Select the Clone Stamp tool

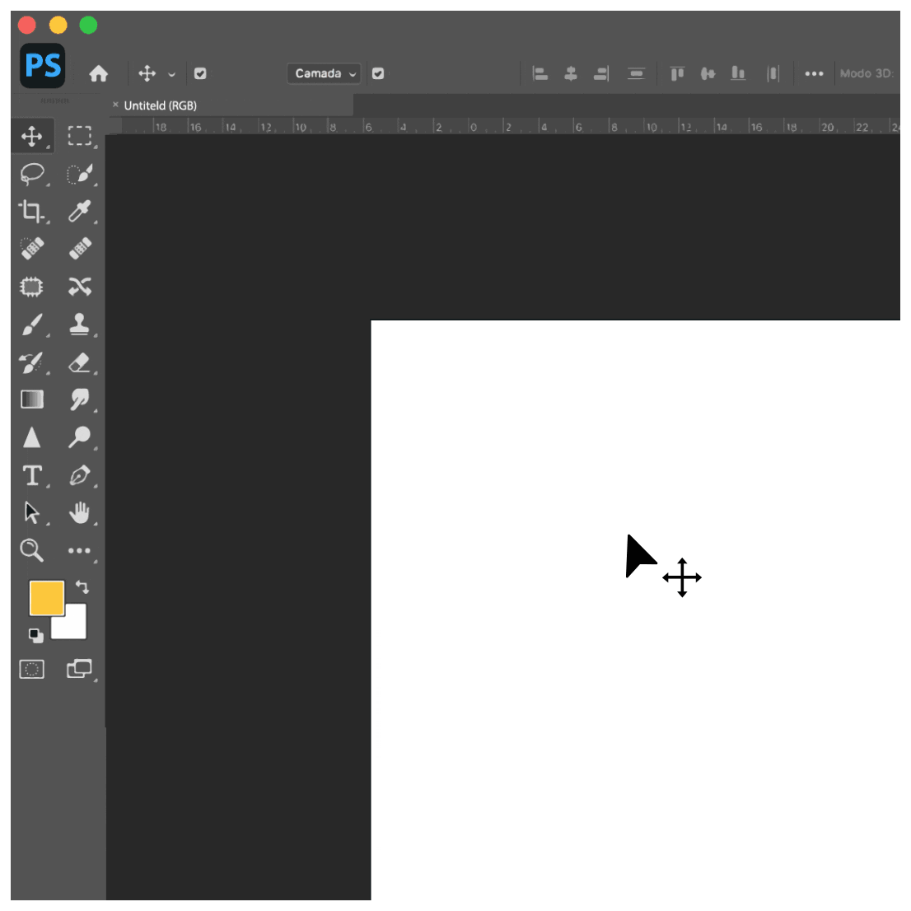point(80,324)
